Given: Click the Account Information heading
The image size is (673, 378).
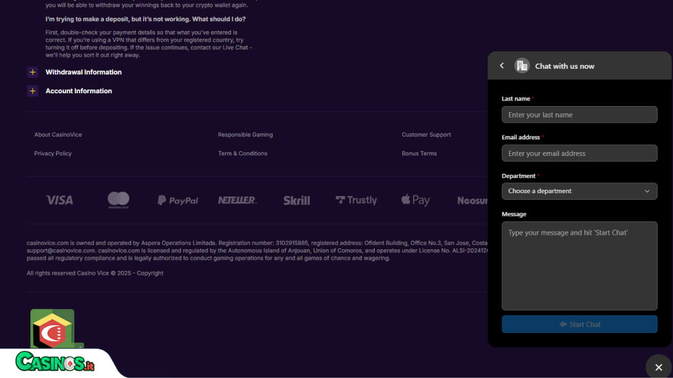Looking at the screenshot, I should coord(78,91).
